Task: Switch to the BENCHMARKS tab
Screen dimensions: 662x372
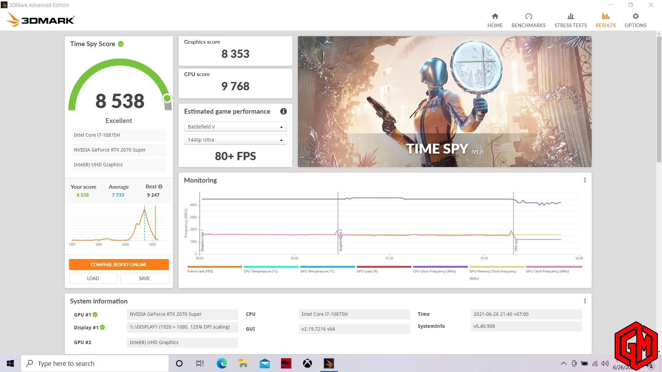Action: pyautogui.click(x=528, y=20)
